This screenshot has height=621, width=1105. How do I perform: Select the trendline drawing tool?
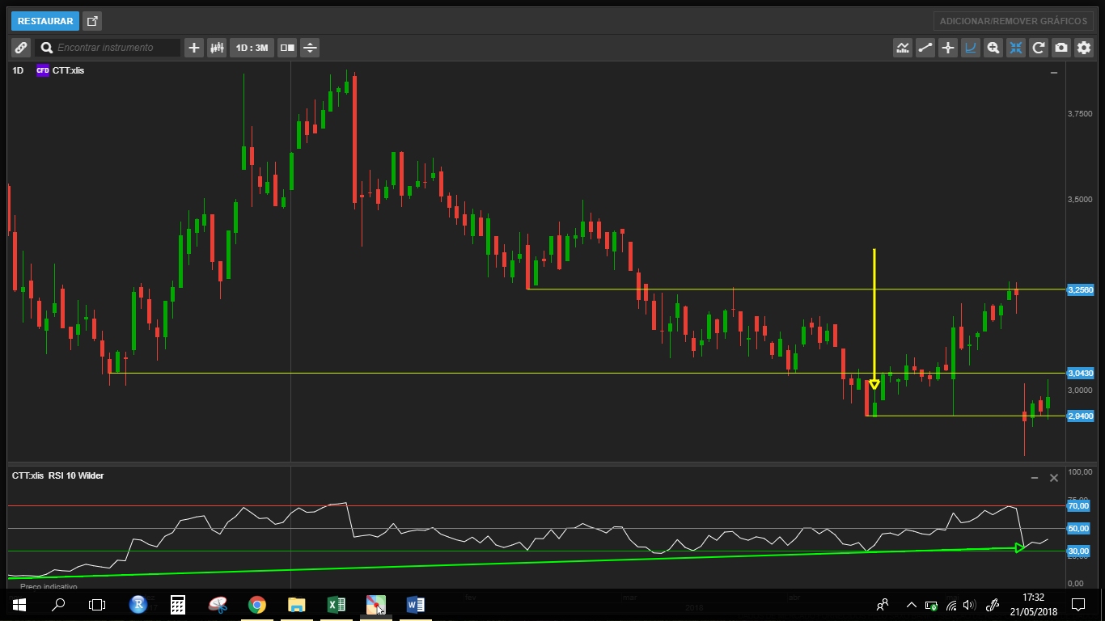925,48
